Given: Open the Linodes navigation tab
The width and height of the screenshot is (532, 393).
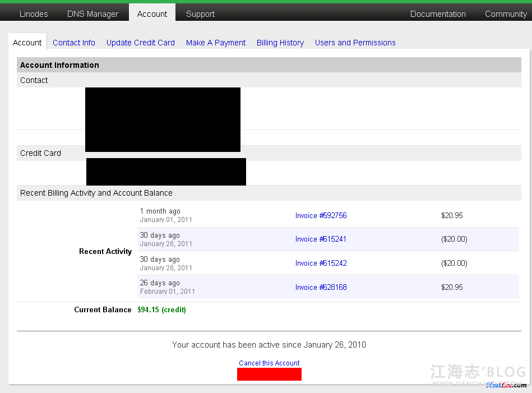Looking at the screenshot, I should [x=34, y=14].
